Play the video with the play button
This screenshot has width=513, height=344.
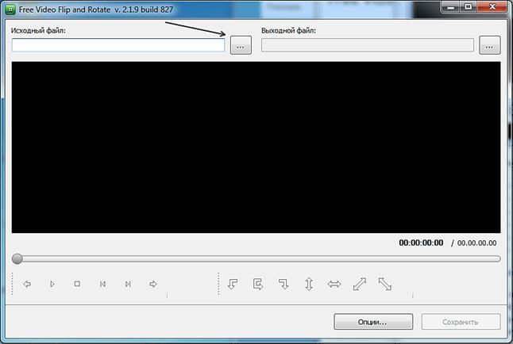pos(52,284)
